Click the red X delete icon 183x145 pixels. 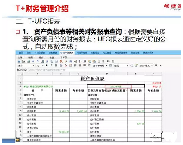pos(61,61)
